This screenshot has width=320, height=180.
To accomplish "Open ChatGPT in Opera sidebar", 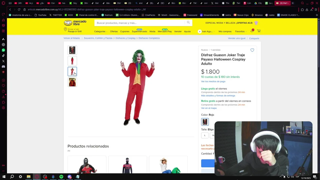I will tap(3, 44).
